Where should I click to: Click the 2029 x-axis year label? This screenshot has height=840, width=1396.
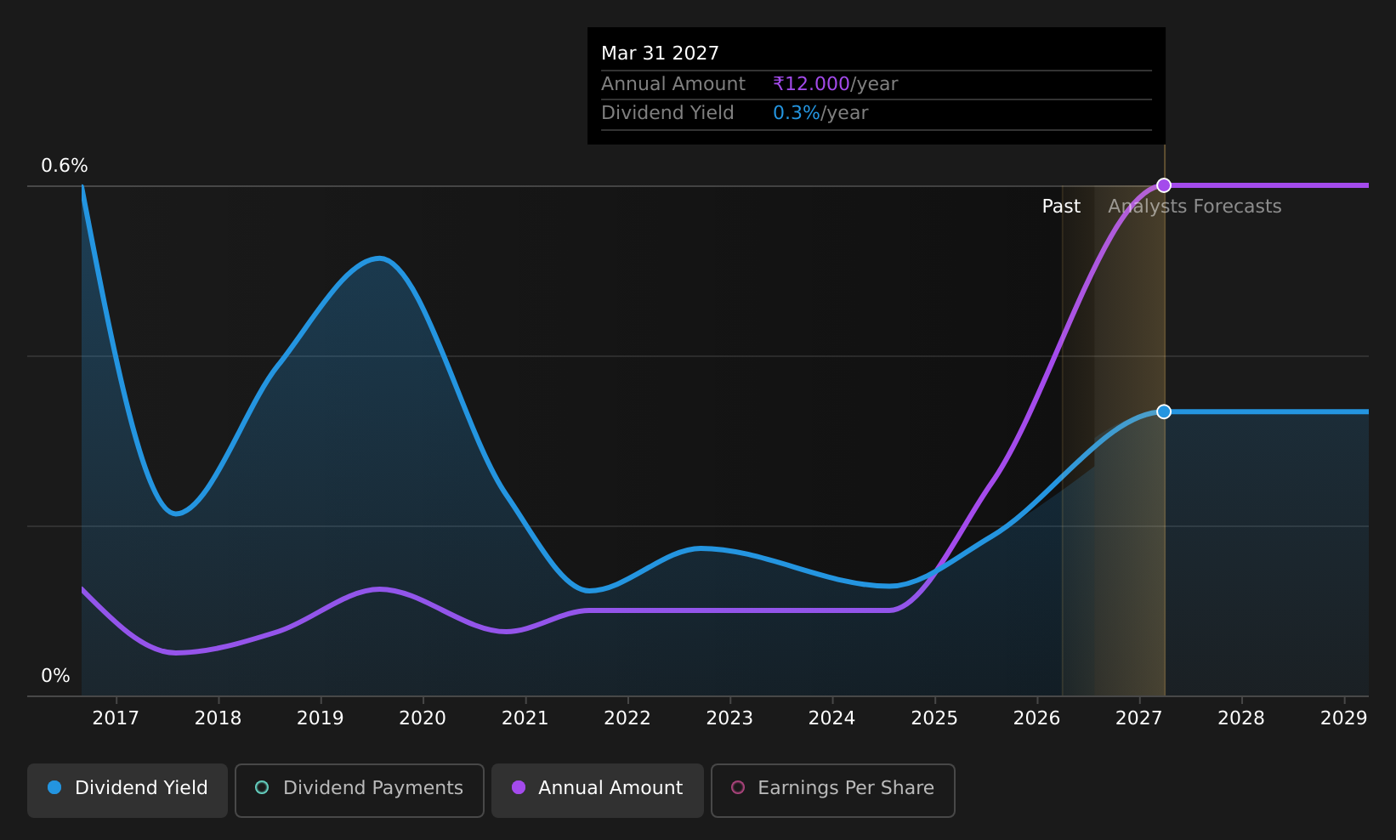tap(1343, 718)
